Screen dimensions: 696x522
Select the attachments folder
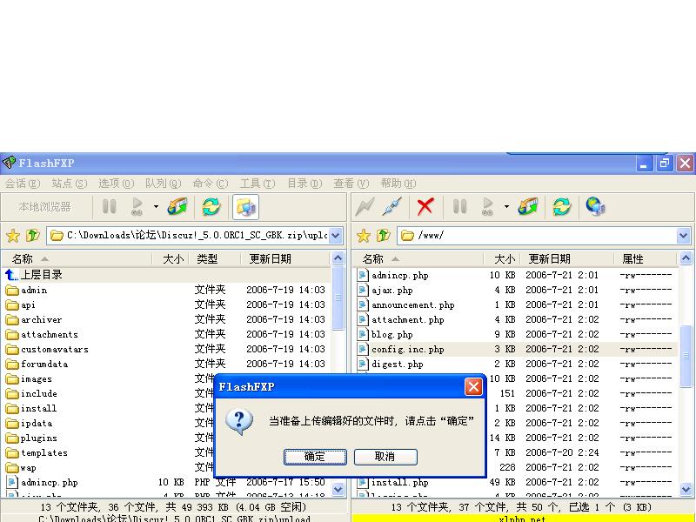pyautogui.click(x=166, y=335)
